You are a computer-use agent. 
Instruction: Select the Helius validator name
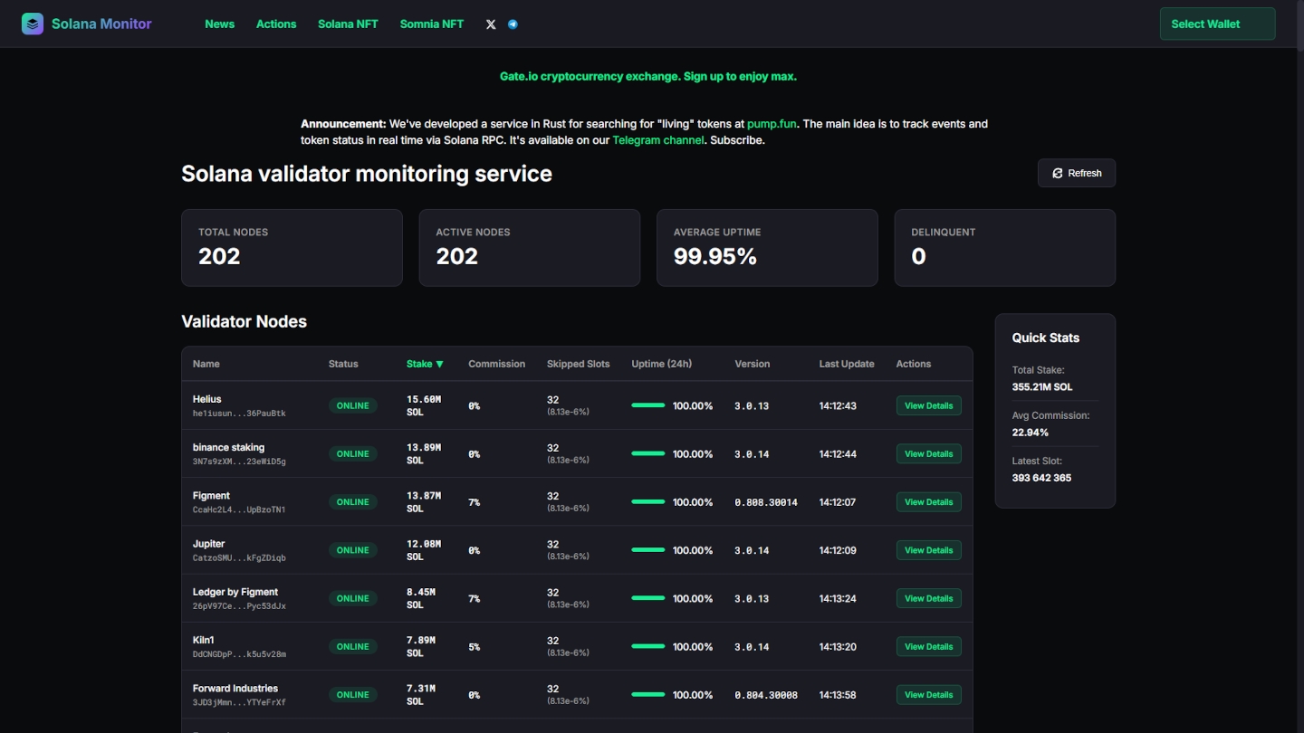point(207,399)
